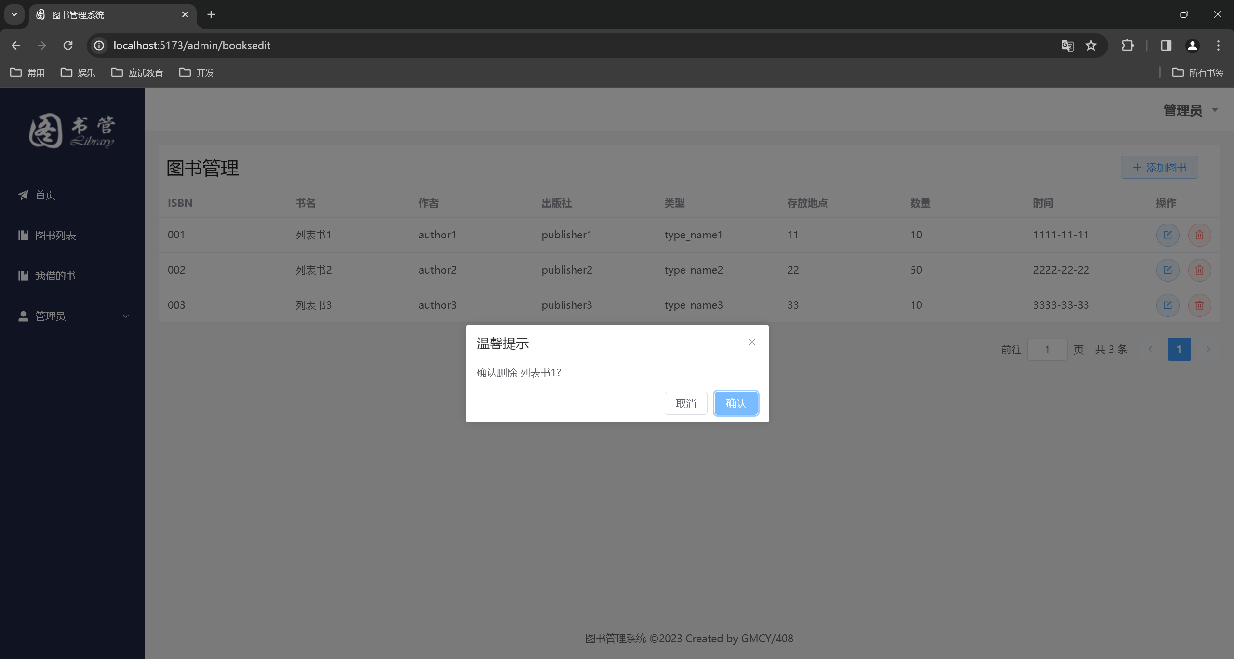Expand 管理员 submenu in sidebar
The height and width of the screenshot is (659, 1234).
[72, 316]
